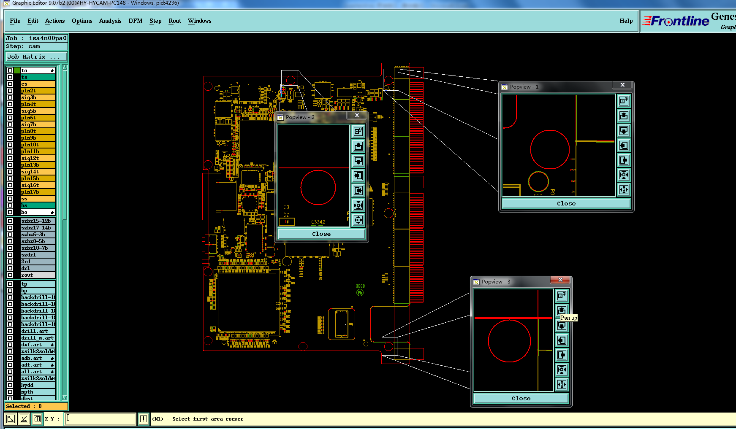The image size is (736, 429).
Task: Pan right in Popview - 3
Action: (x=562, y=355)
